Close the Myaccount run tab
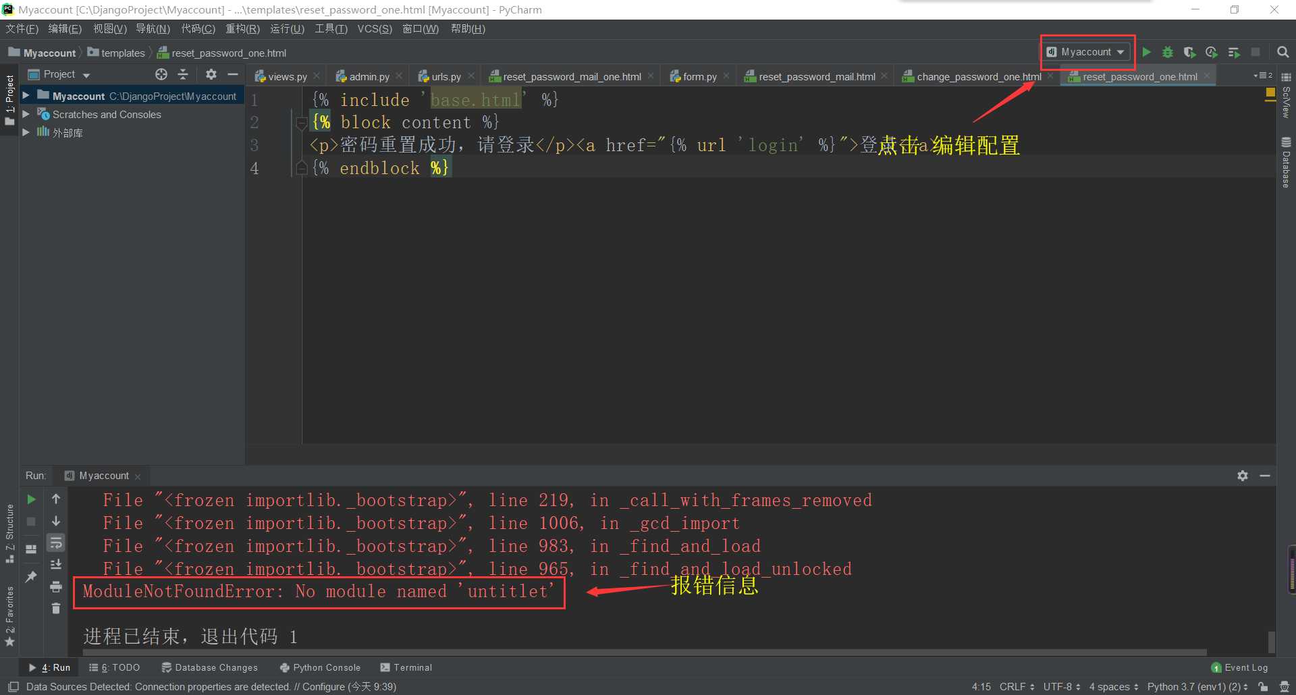This screenshot has height=695, width=1296. [138, 476]
